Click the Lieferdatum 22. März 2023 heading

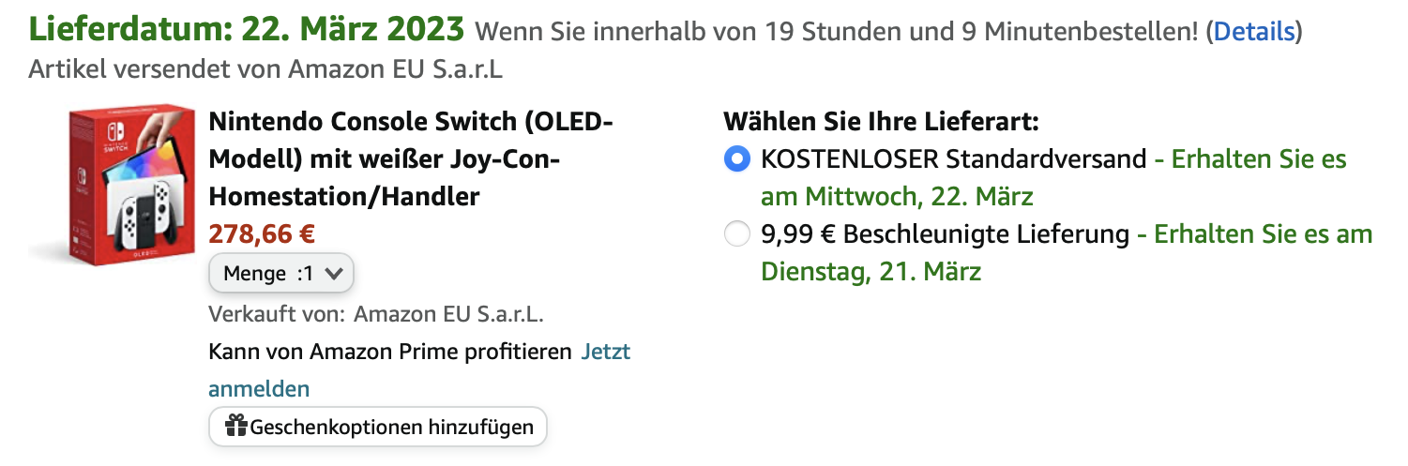click(x=247, y=30)
